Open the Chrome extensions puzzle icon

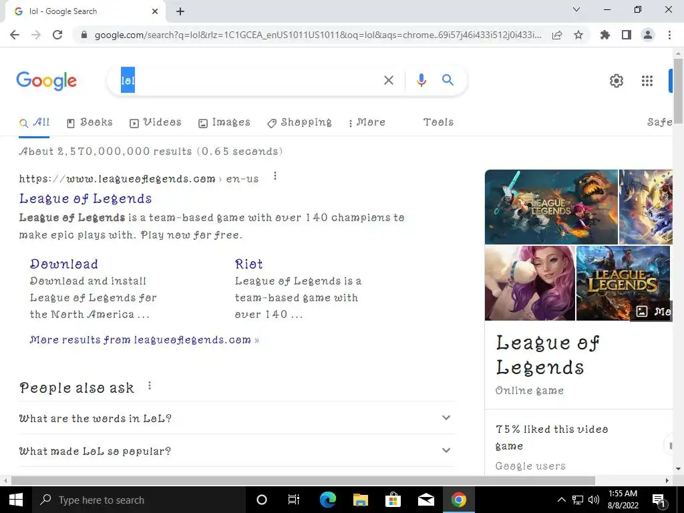(x=605, y=35)
